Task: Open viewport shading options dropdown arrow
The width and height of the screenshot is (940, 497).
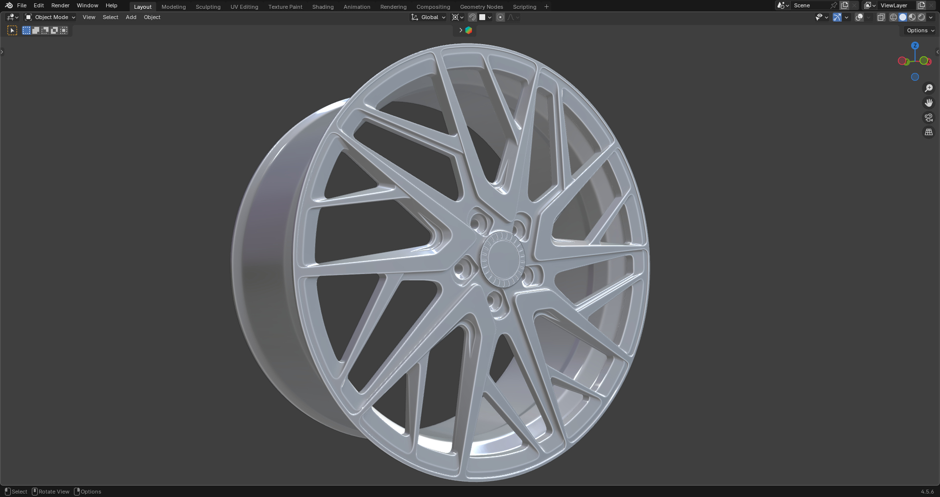Action: click(931, 17)
